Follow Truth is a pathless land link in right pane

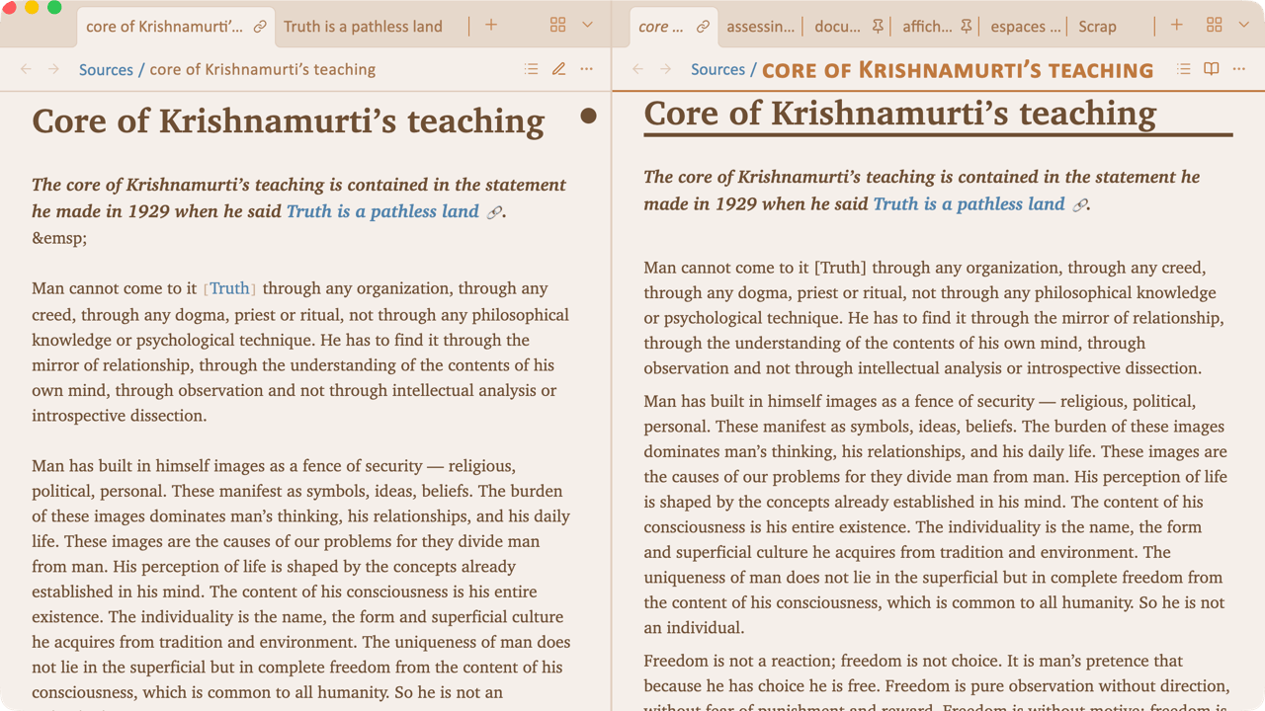[x=970, y=203]
